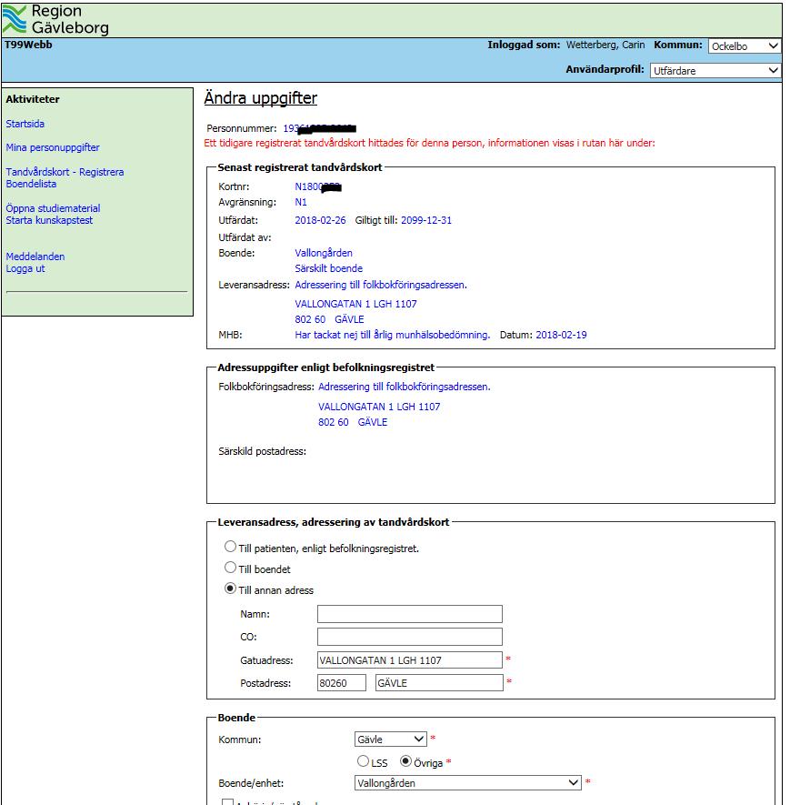The width and height of the screenshot is (790, 805).
Task: Click the Avgränsning value N1
Action: [301, 202]
